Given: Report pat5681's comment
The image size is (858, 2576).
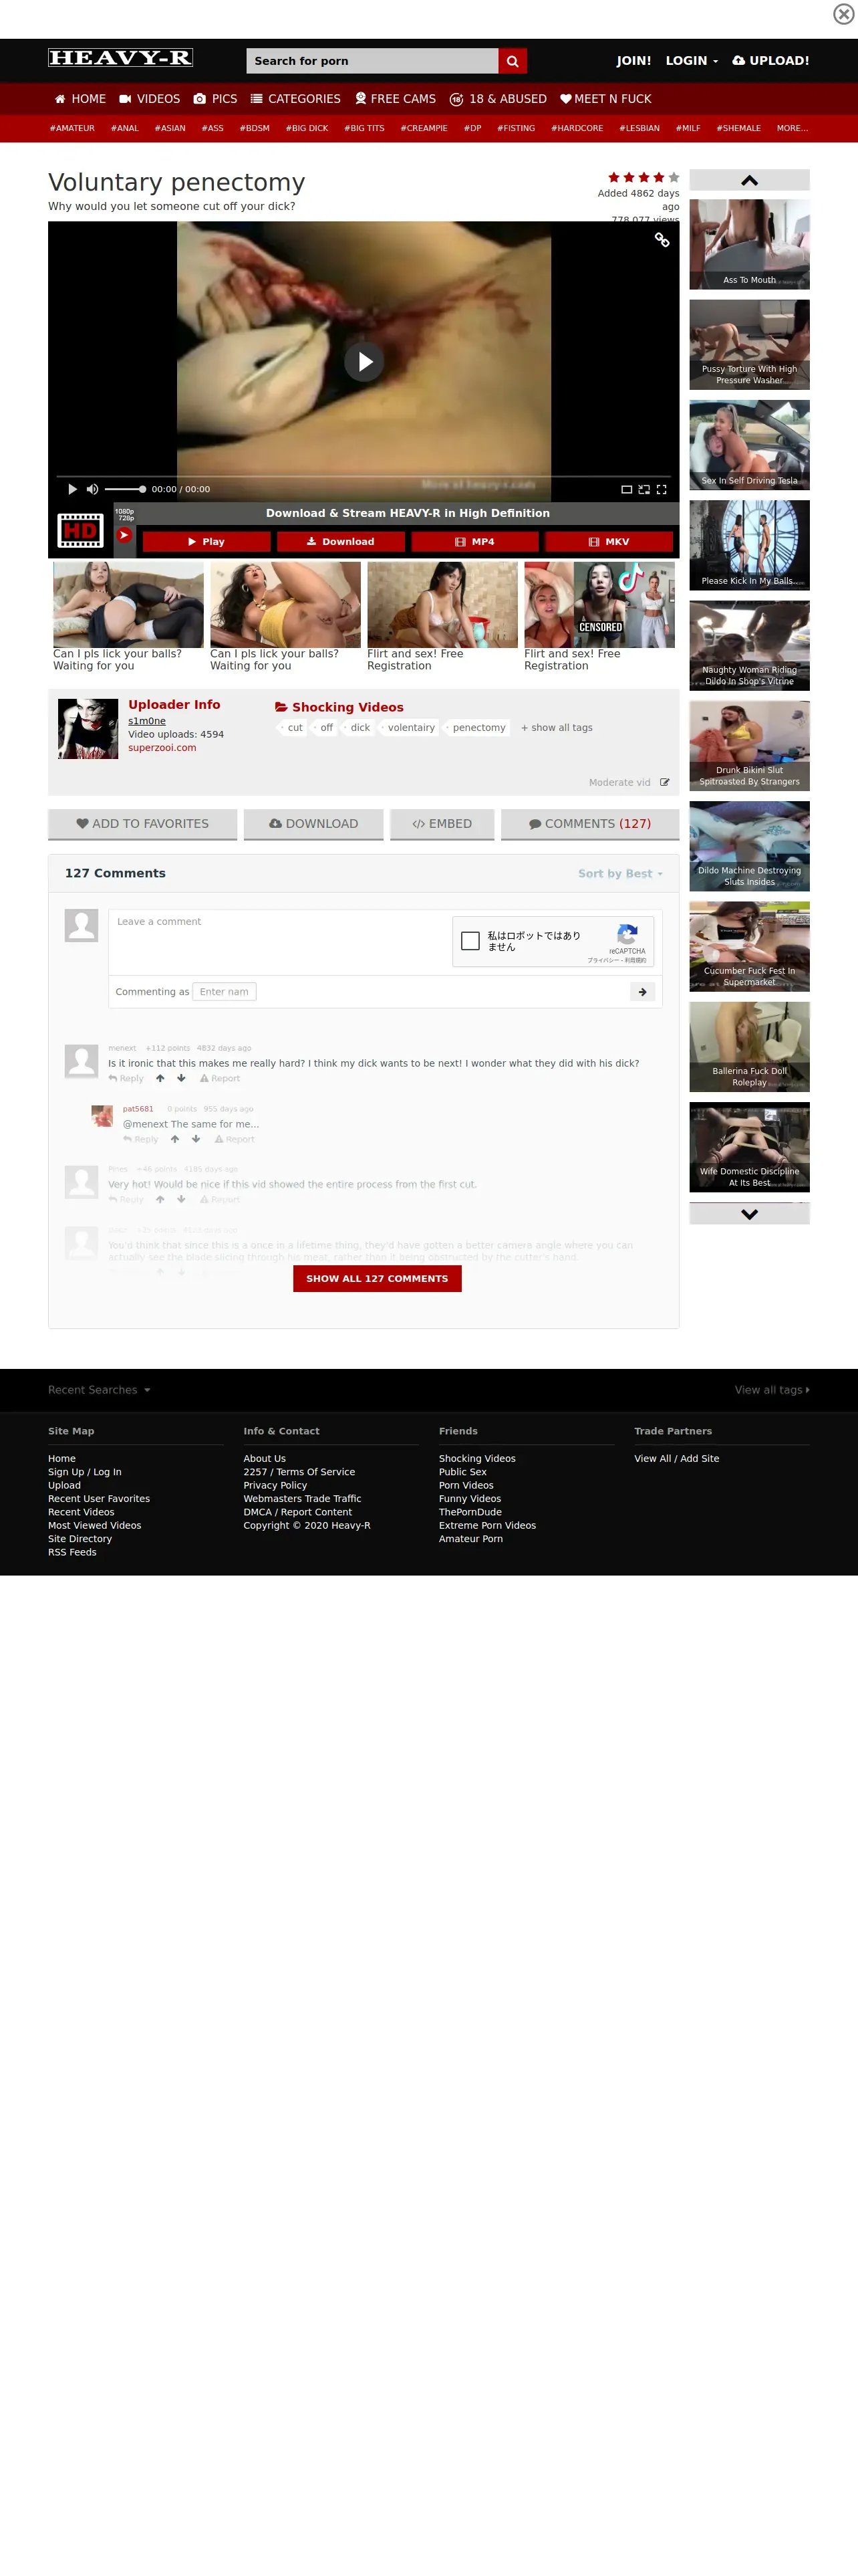Looking at the screenshot, I should click(x=235, y=1140).
